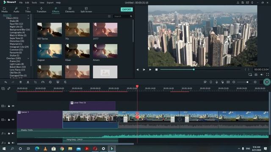Switch to the Titles tab
Image resolution: width=271 pixels, height=152 pixels.
[x=28, y=10]
